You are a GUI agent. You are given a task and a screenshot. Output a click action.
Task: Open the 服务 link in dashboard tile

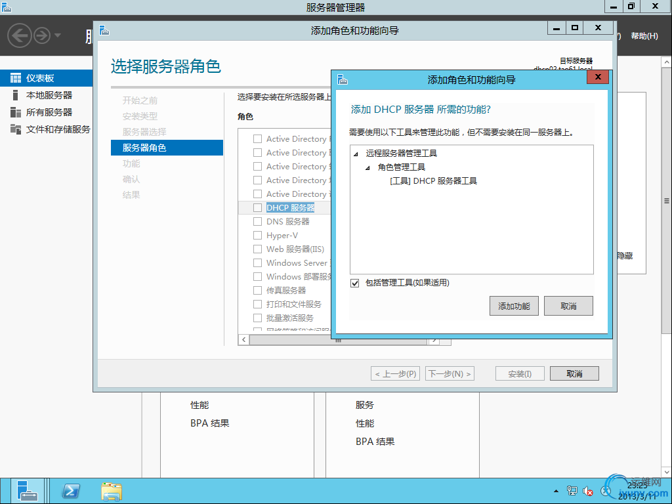click(365, 405)
